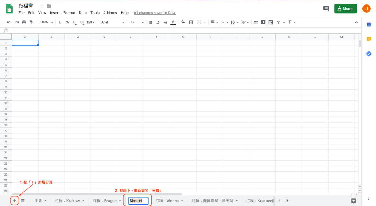Click the Sheet9 tab name input field
Viewport: 376px width, 206px height.
point(138,201)
